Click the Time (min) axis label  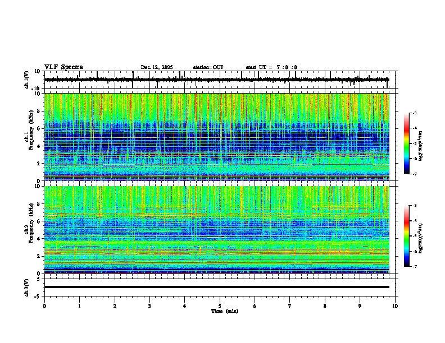coord(225,311)
